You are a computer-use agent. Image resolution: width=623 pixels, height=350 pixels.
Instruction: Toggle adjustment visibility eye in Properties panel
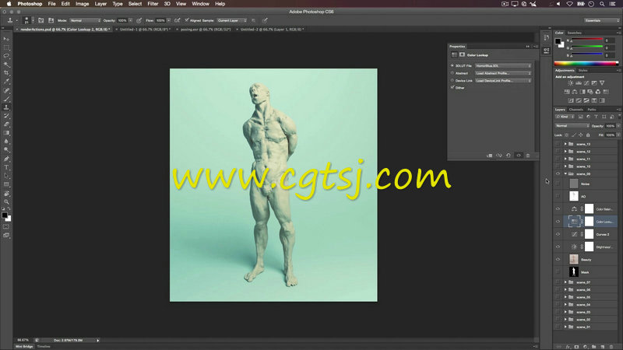pos(519,156)
